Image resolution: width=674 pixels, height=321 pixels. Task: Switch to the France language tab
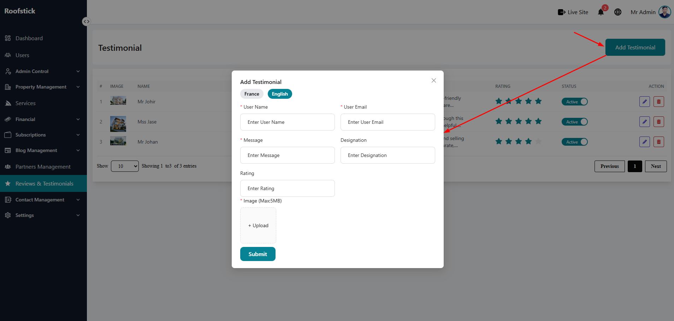point(252,94)
